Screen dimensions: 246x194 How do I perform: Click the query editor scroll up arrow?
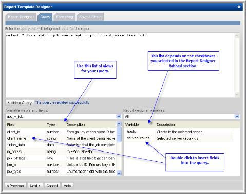pyautogui.click(x=237, y=36)
